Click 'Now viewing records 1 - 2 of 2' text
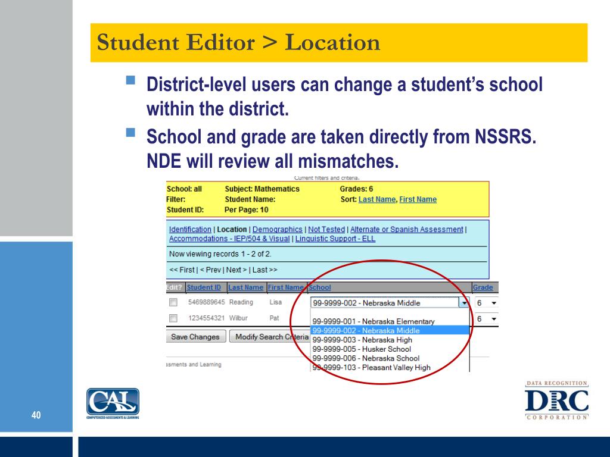The width and height of the screenshot is (610, 457). [220, 253]
